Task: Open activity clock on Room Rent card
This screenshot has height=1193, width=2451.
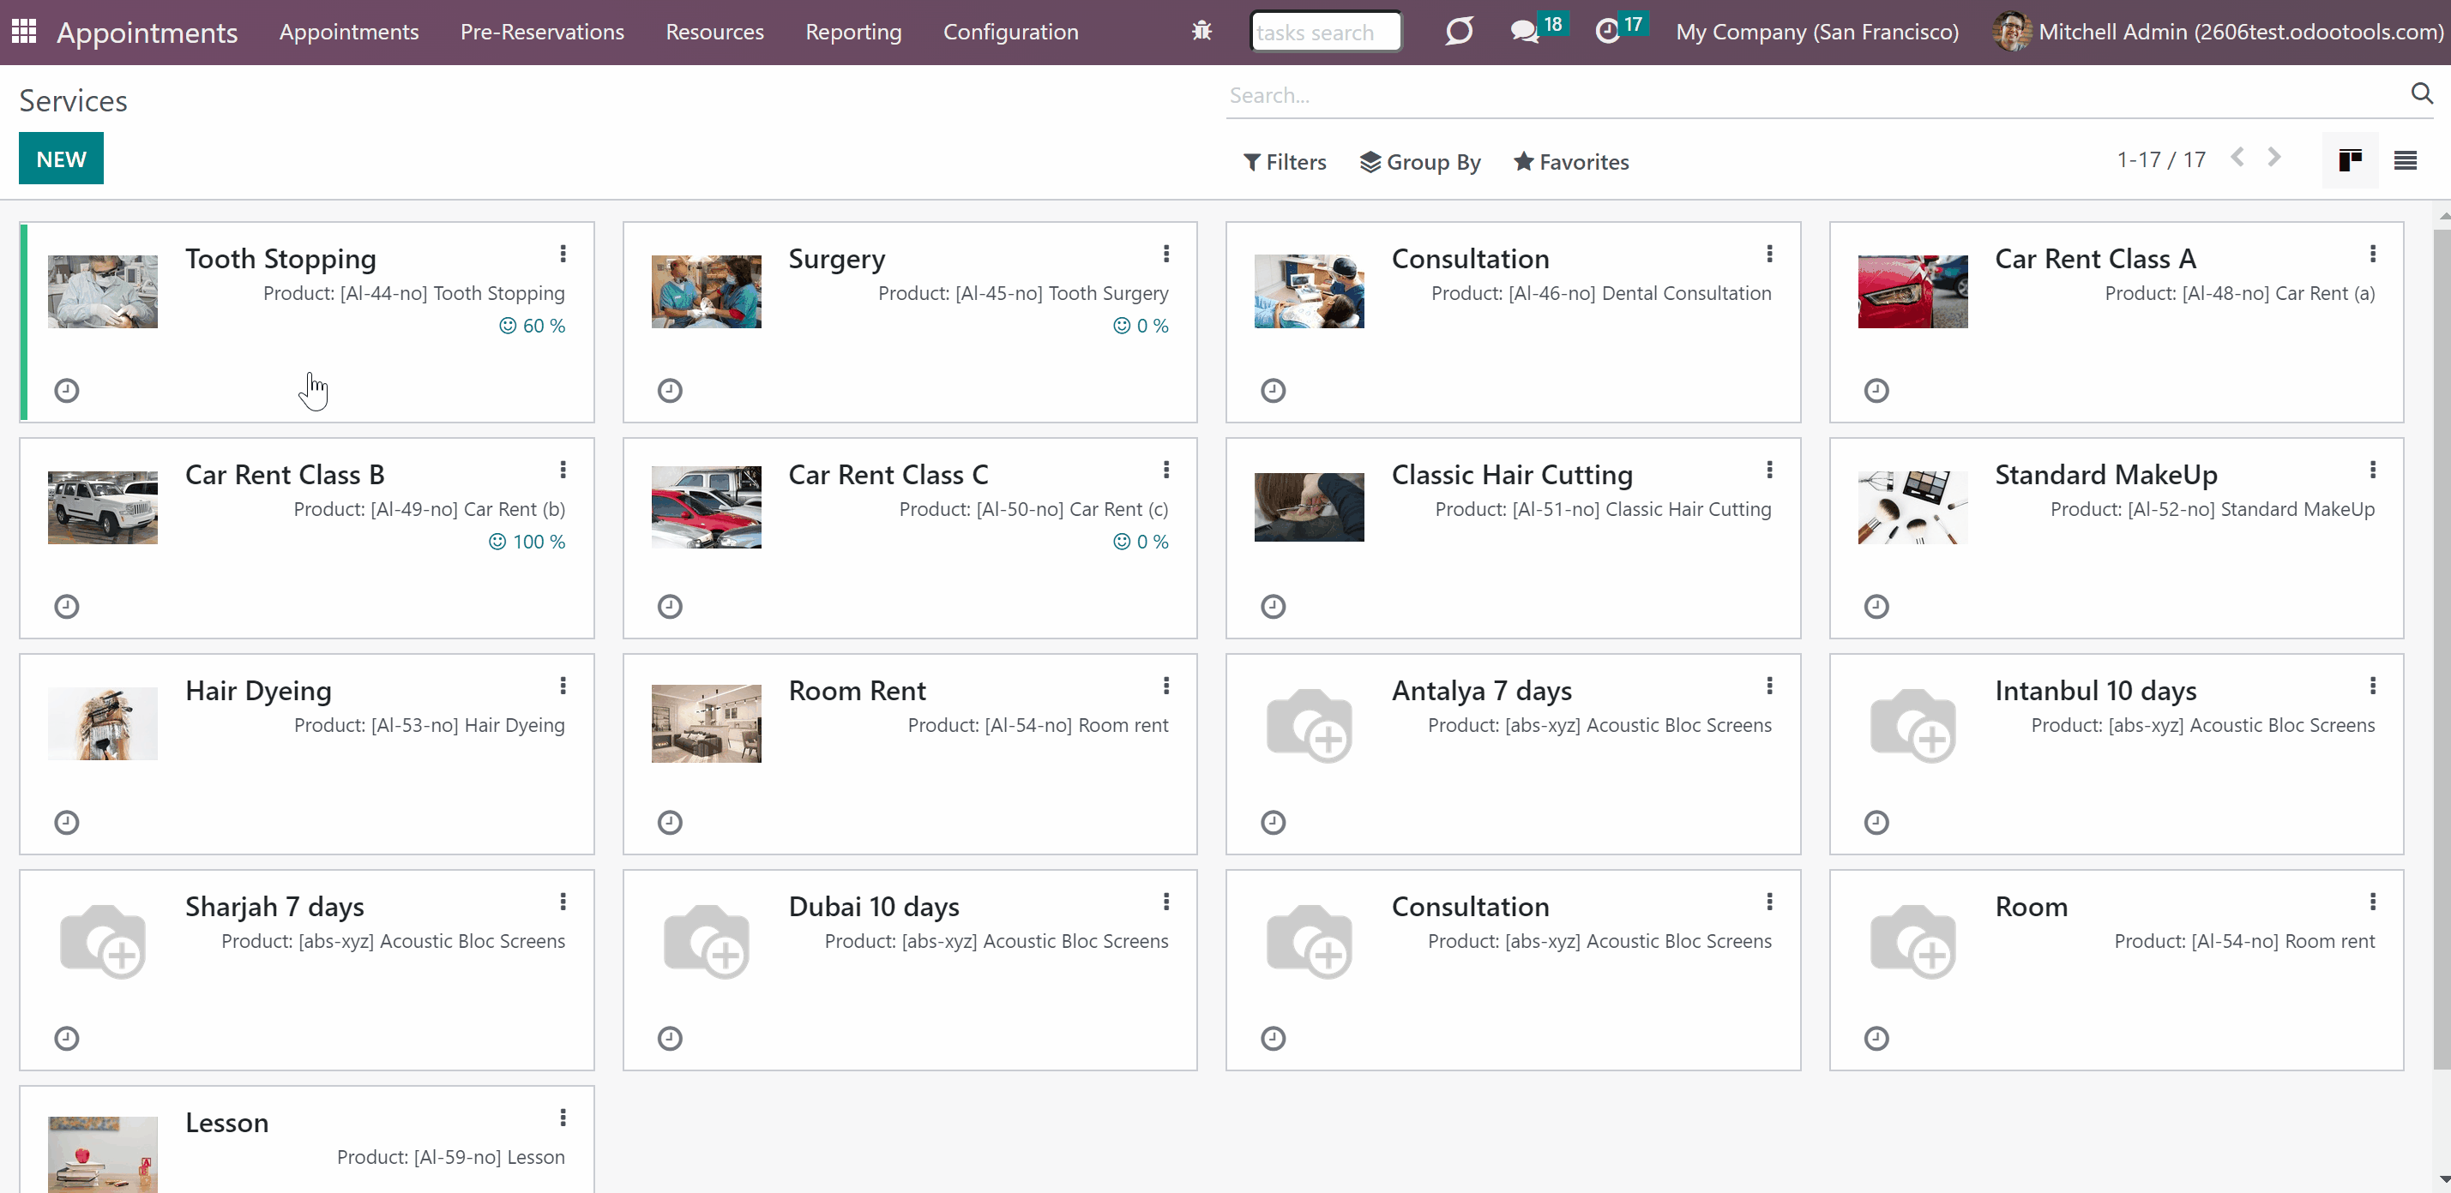Action: pos(670,821)
